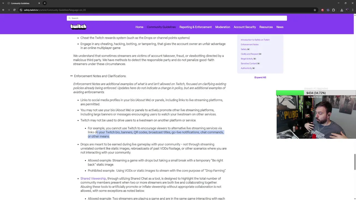This screenshot has width=356, height=200.
Task: Open the Extensions puzzle icon
Action: [x=333, y=10]
